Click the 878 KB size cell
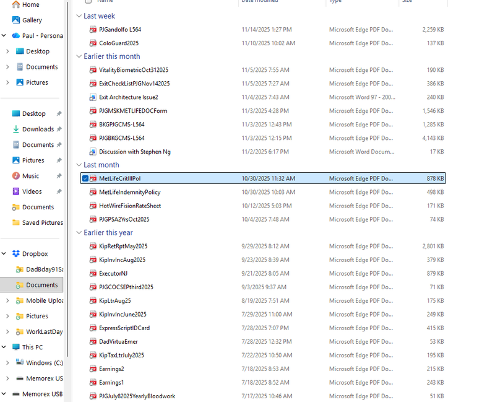This screenshot has height=402, width=495. [436, 178]
